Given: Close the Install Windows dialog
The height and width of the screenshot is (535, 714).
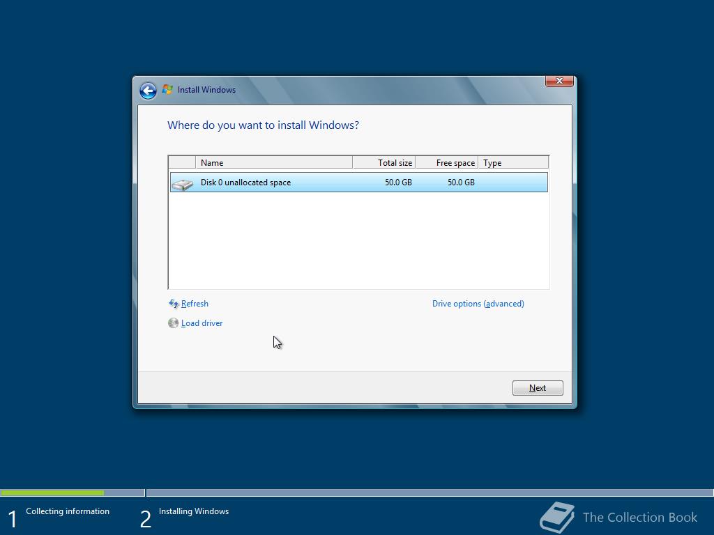Looking at the screenshot, I should coord(559,81).
